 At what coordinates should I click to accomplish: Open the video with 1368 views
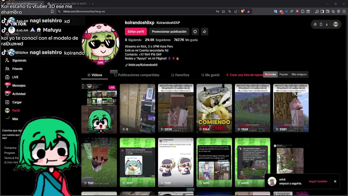tap(253, 108)
